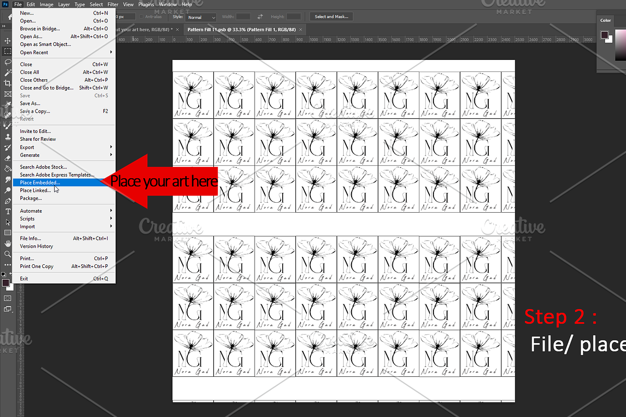Expand the Import submenu
The image size is (626, 417).
tap(63, 226)
